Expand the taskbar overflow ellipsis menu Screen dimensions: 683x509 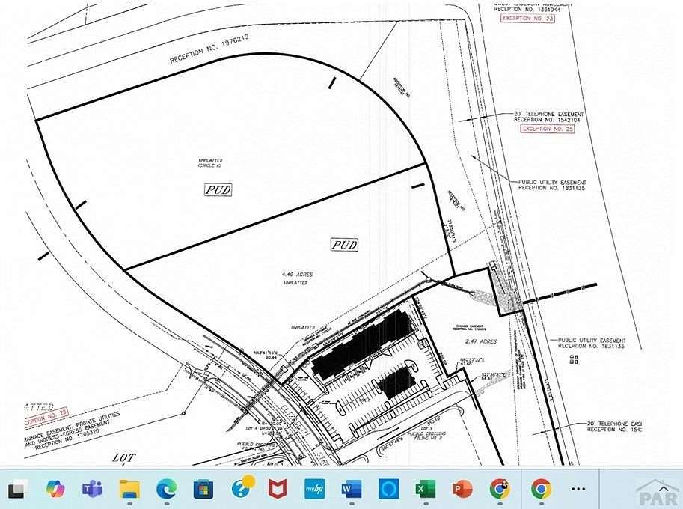click(577, 487)
